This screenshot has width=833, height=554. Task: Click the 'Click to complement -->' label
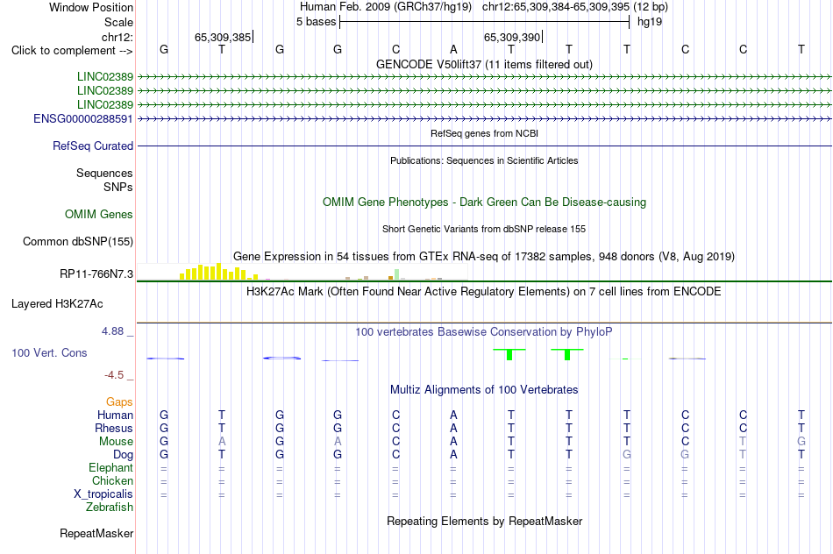[72, 51]
